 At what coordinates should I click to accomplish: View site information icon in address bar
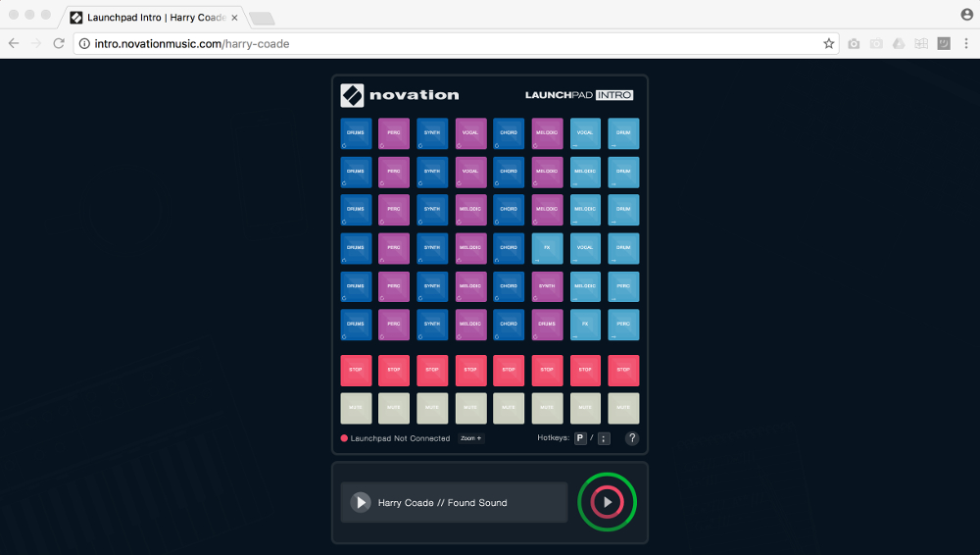(84, 44)
